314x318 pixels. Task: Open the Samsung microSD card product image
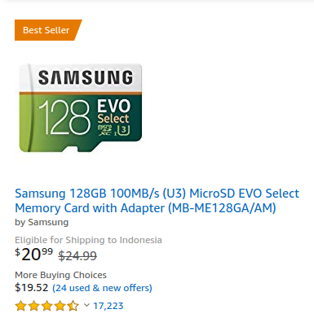pyautogui.click(x=81, y=108)
